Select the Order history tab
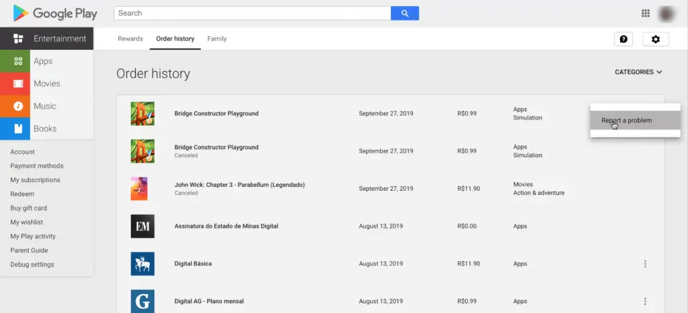 click(175, 38)
